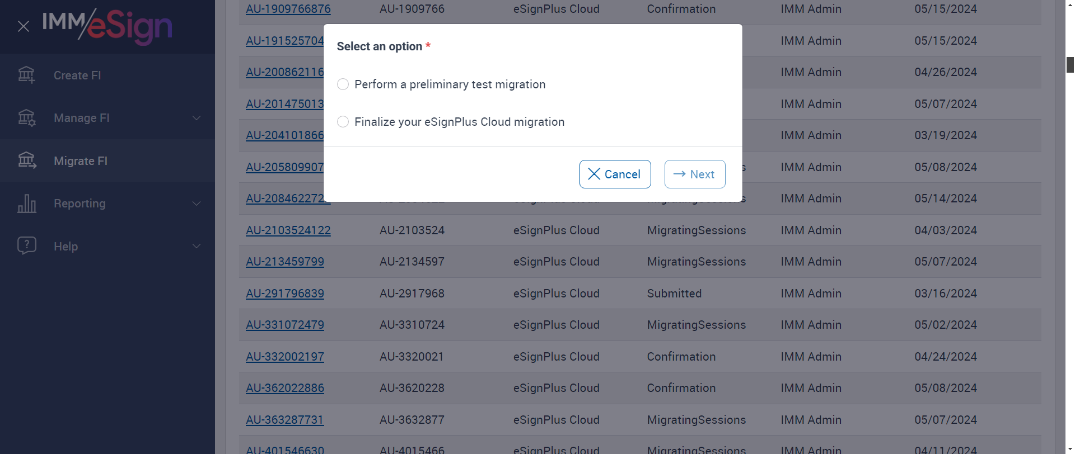Open the AU-291796839 link
The height and width of the screenshot is (454, 1075).
[x=284, y=294]
